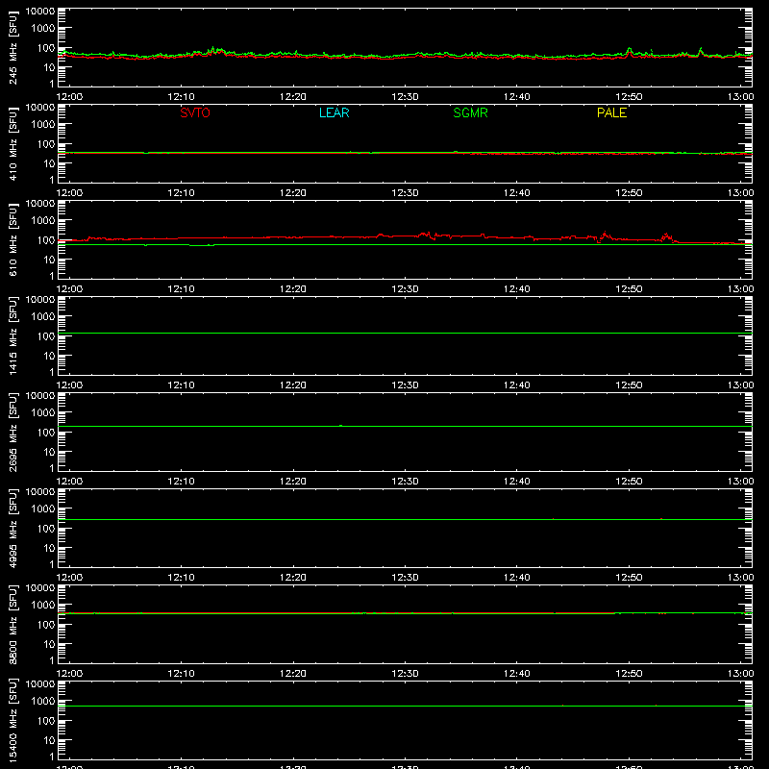
Task: Click 12:30 time label under 410 MHz plot
Action: pyautogui.click(x=405, y=193)
